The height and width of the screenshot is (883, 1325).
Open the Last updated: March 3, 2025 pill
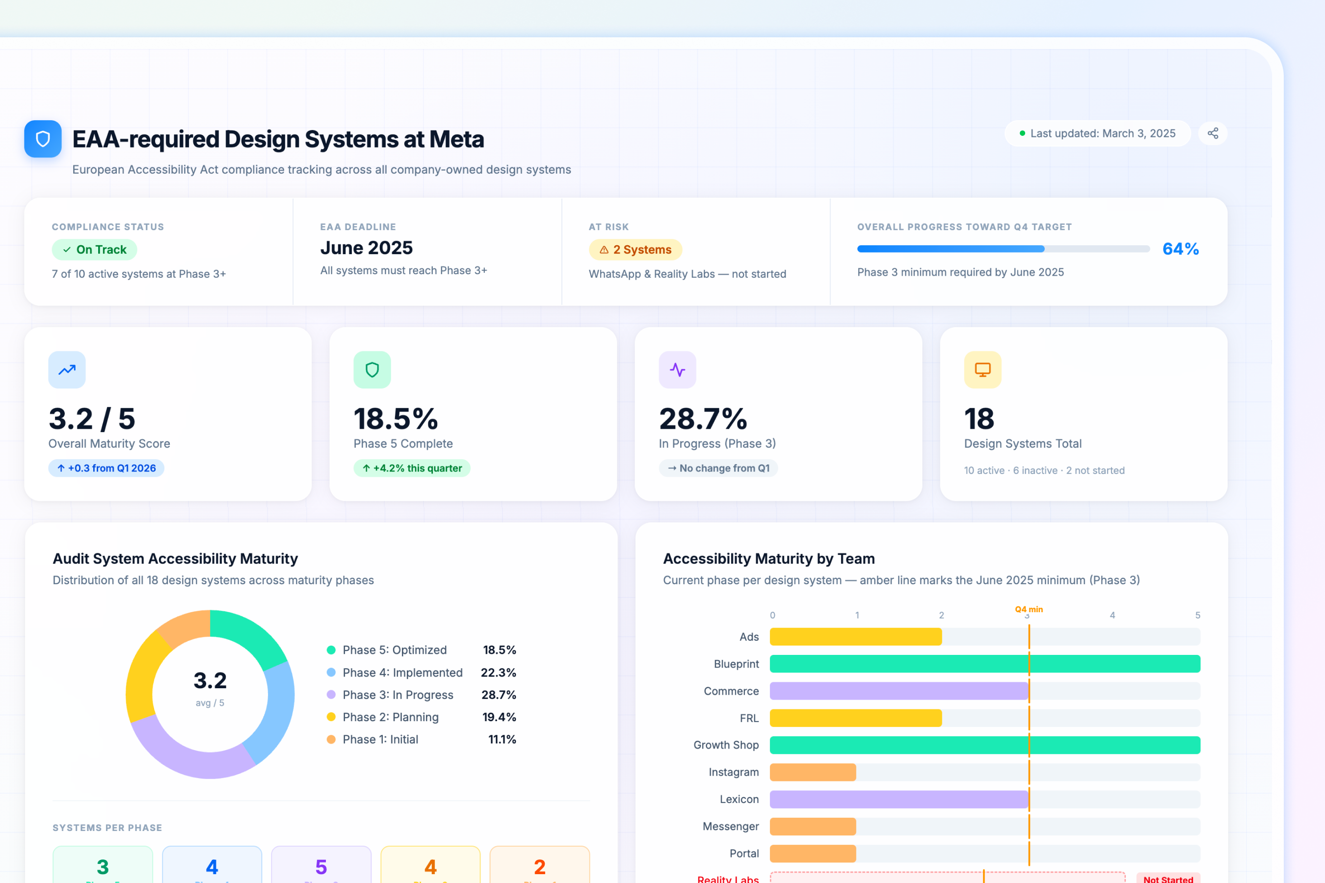(x=1097, y=133)
